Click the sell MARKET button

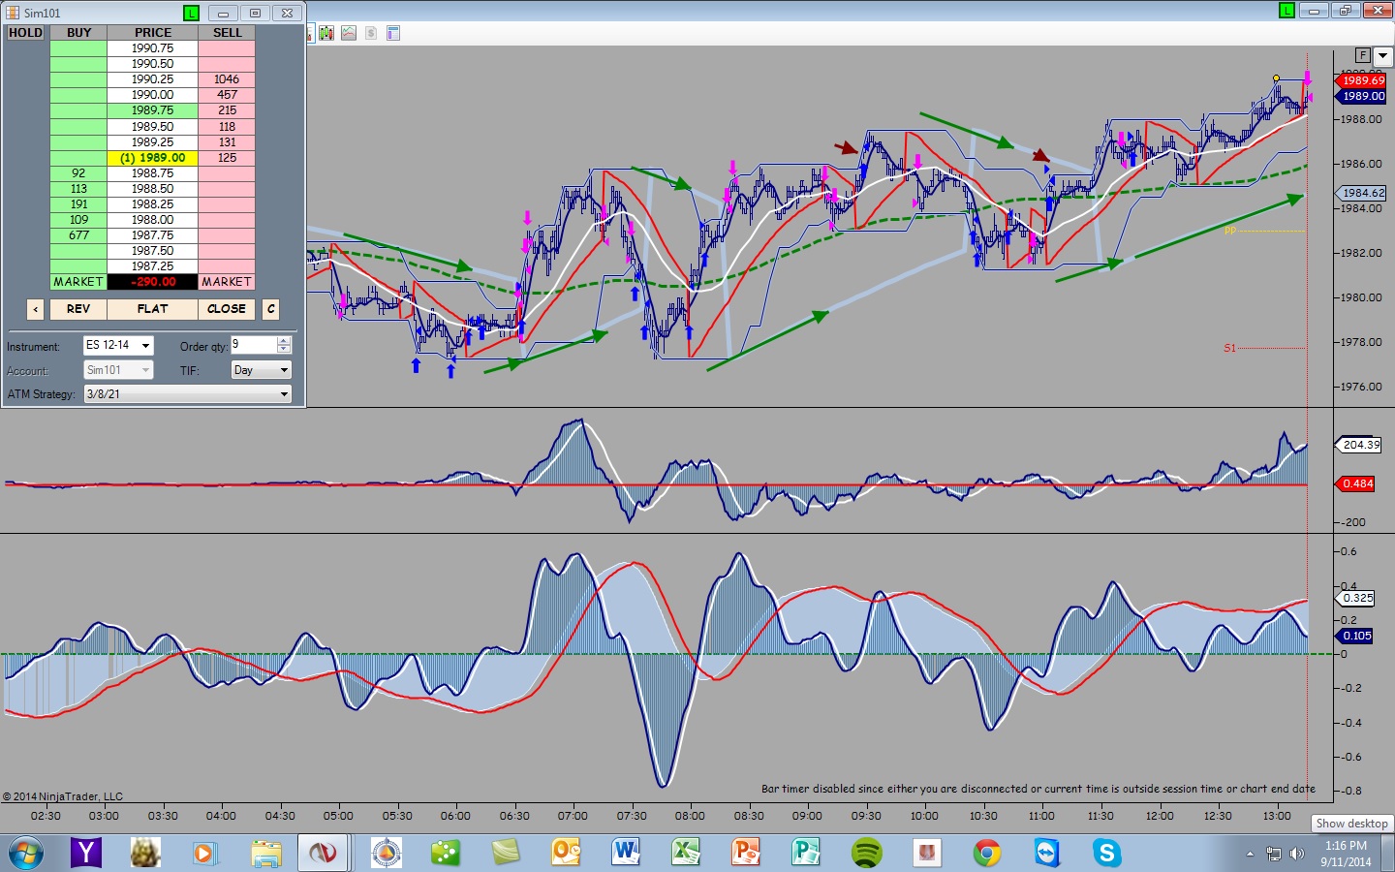pyautogui.click(x=227, y=282)
